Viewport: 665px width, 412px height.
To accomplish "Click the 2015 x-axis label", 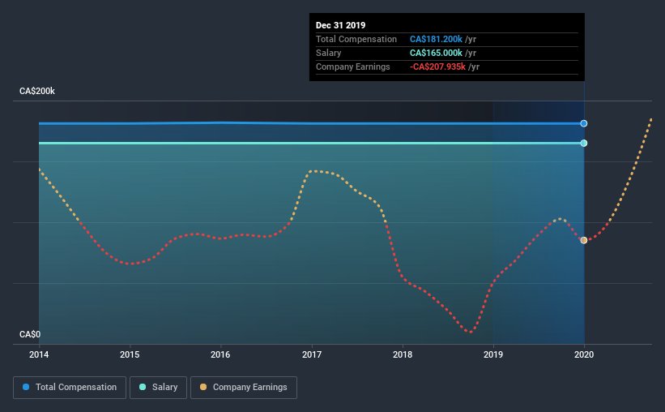I will click(x=130, y=354).
